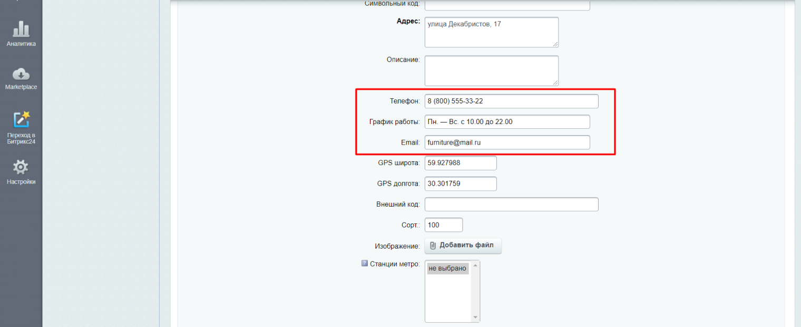Click the GPS долгота field

(460, 184)
